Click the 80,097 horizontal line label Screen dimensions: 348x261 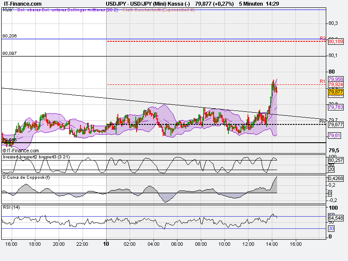(10, 53)
